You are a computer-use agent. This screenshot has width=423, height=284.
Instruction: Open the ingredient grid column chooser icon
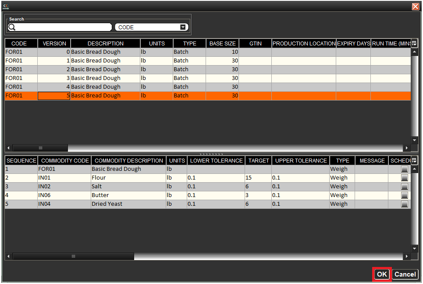point(414,160)
